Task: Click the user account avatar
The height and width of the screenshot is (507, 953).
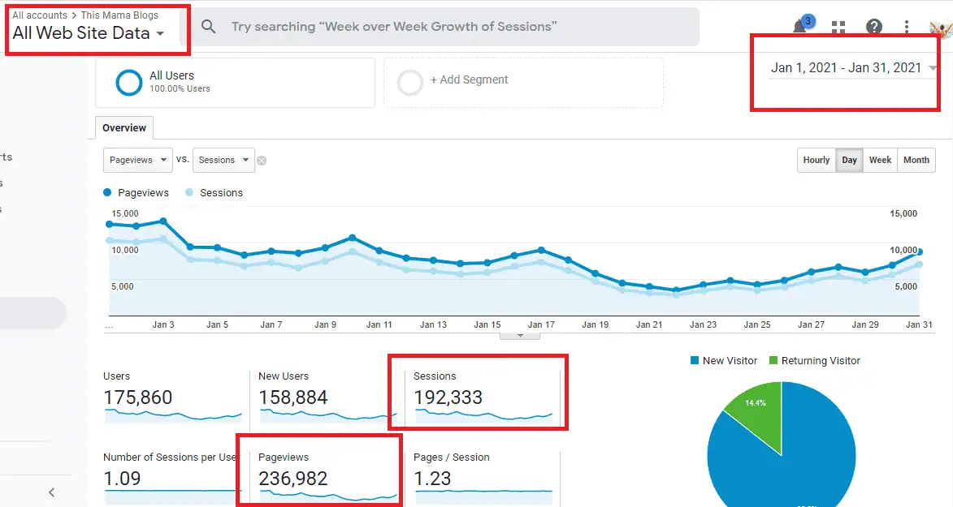Action: pyautogui.click(x=941, y=28)
